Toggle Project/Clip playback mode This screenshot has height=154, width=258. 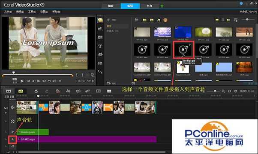(15, 80)
